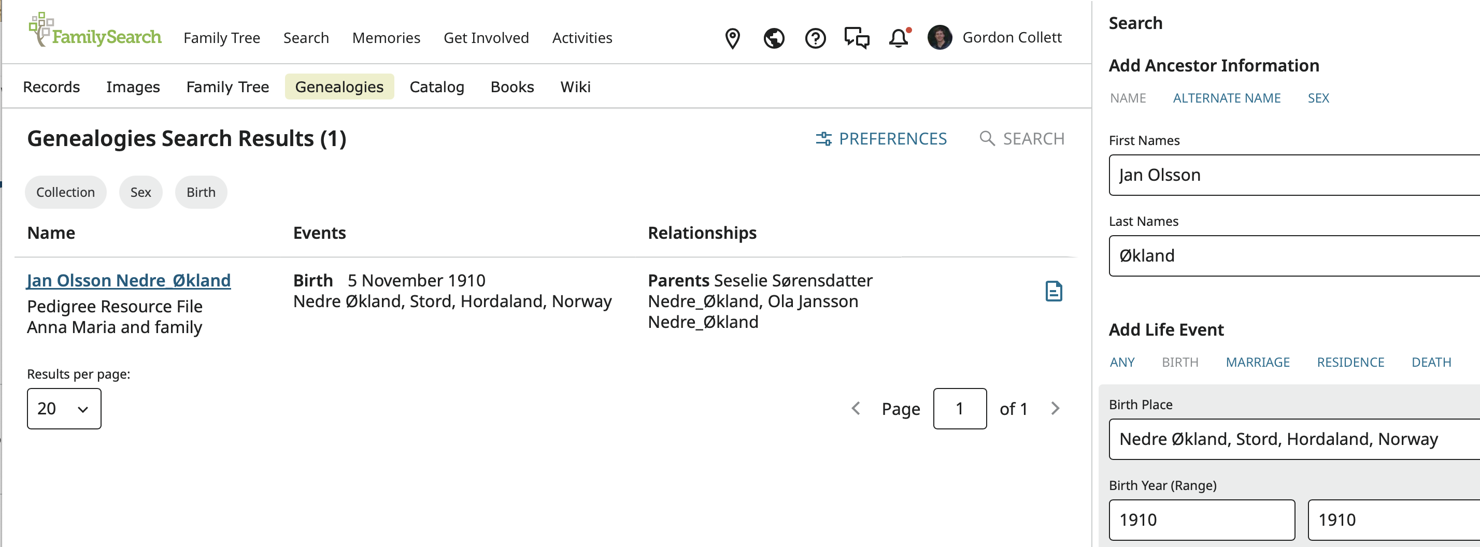Image resolution: width=1480 pixels, height=547 pixels.
Task: Open Jan Olsson Nedre_Økland record link
Action: point(129,280)
